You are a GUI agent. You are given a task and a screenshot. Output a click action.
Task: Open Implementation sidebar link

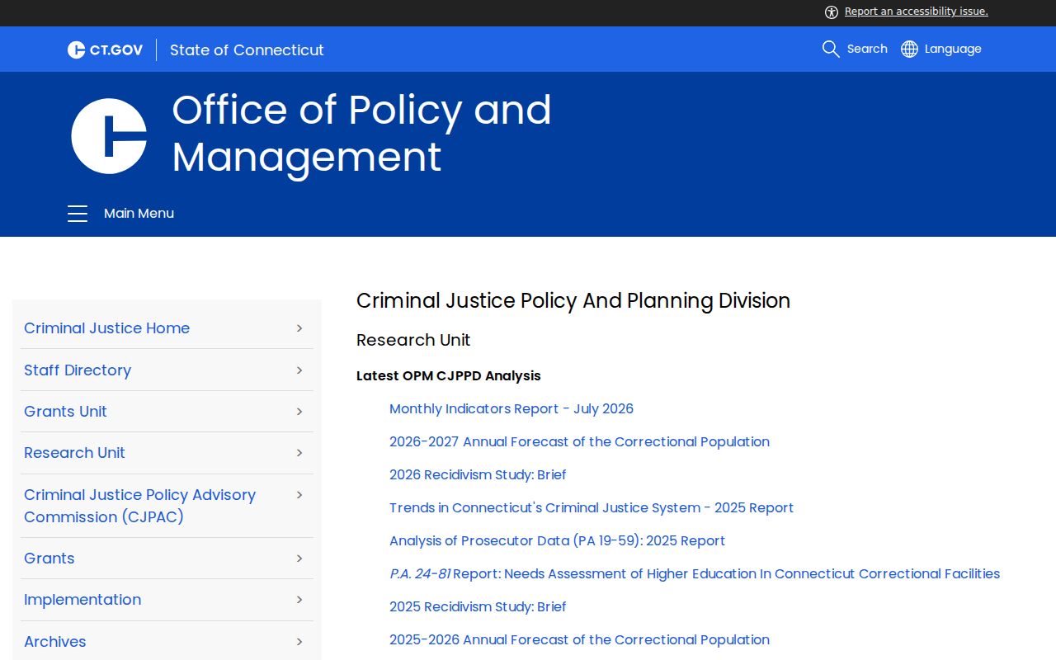click(x=82, y=599)
